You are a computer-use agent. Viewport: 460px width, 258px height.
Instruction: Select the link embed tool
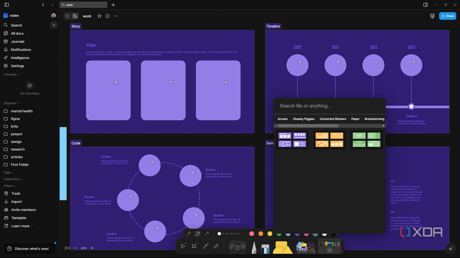[216, 246]
